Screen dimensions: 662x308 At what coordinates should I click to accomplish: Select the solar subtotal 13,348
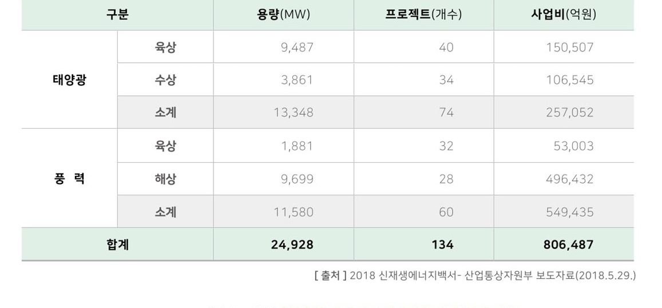tap(294, 113)
